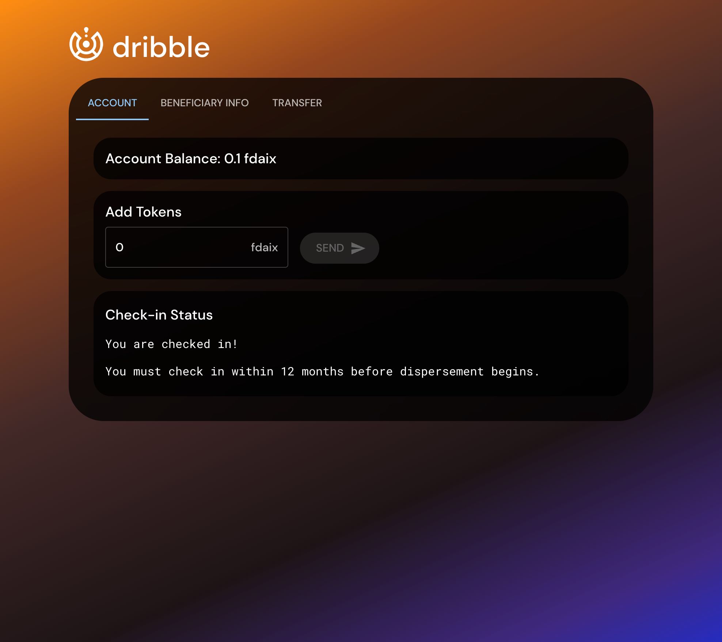
Task: Expand the TRANSFER section
Action: pyautogui.click(x=297, y=103)
